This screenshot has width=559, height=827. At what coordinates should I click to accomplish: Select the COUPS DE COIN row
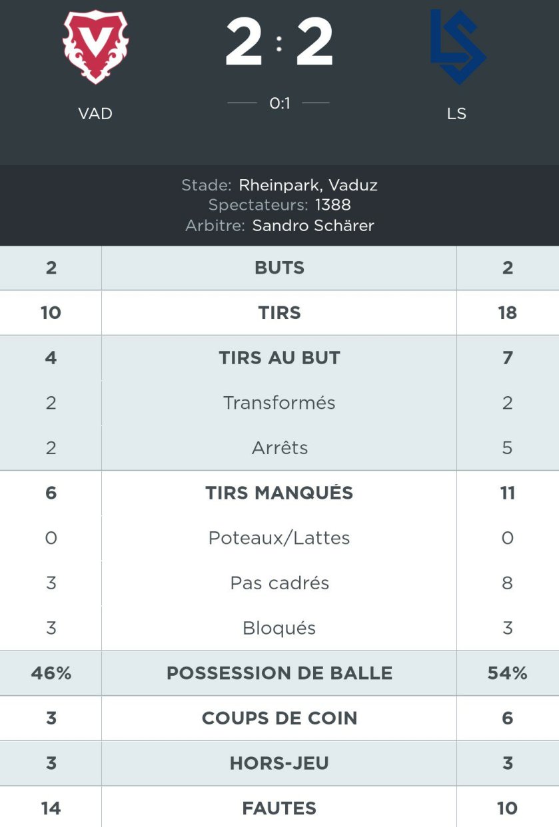(279, 718)
